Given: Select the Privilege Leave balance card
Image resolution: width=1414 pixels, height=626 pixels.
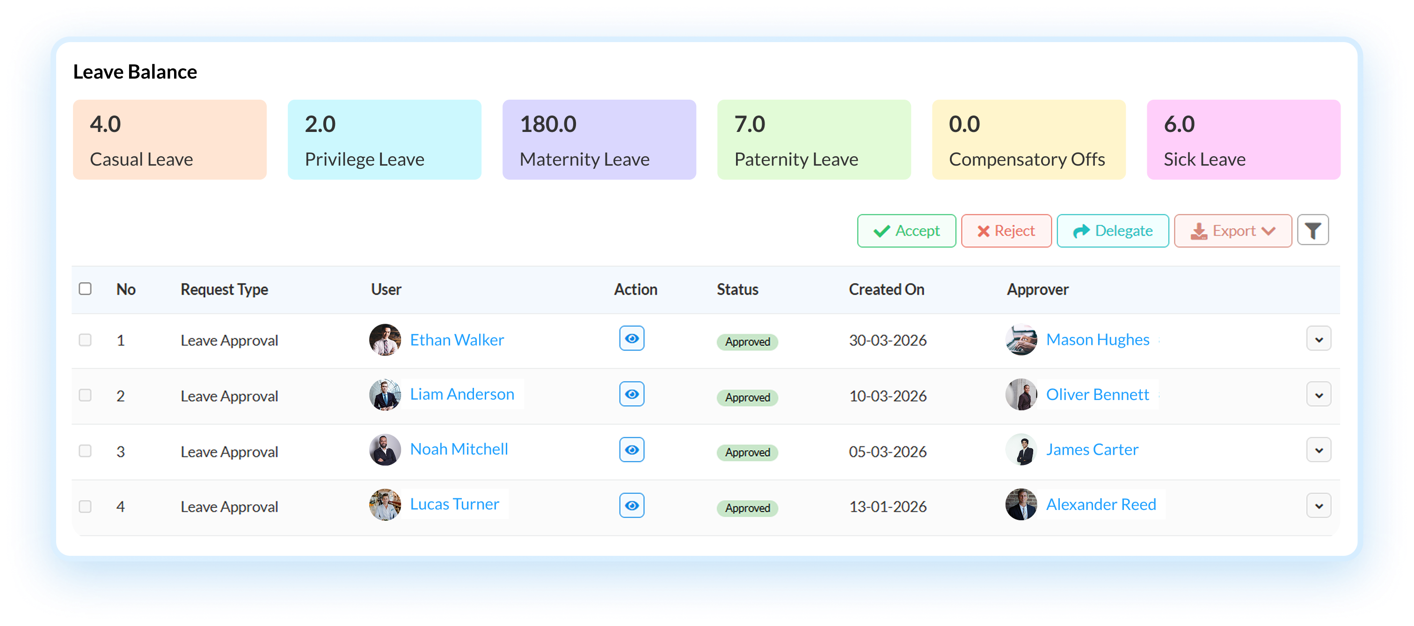Looking at the screenshot, I should click(384, 139).
